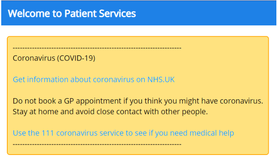Open the 111 coronavirus service link
The width and height of the screenshot is (278, 159).
[x=123, y=133]
